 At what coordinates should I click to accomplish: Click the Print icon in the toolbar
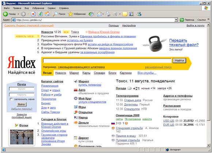pyautogui.click(x=108, y=14)
